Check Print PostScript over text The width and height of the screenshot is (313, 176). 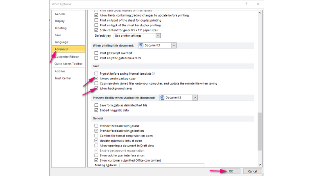click(x=97, y=53)
